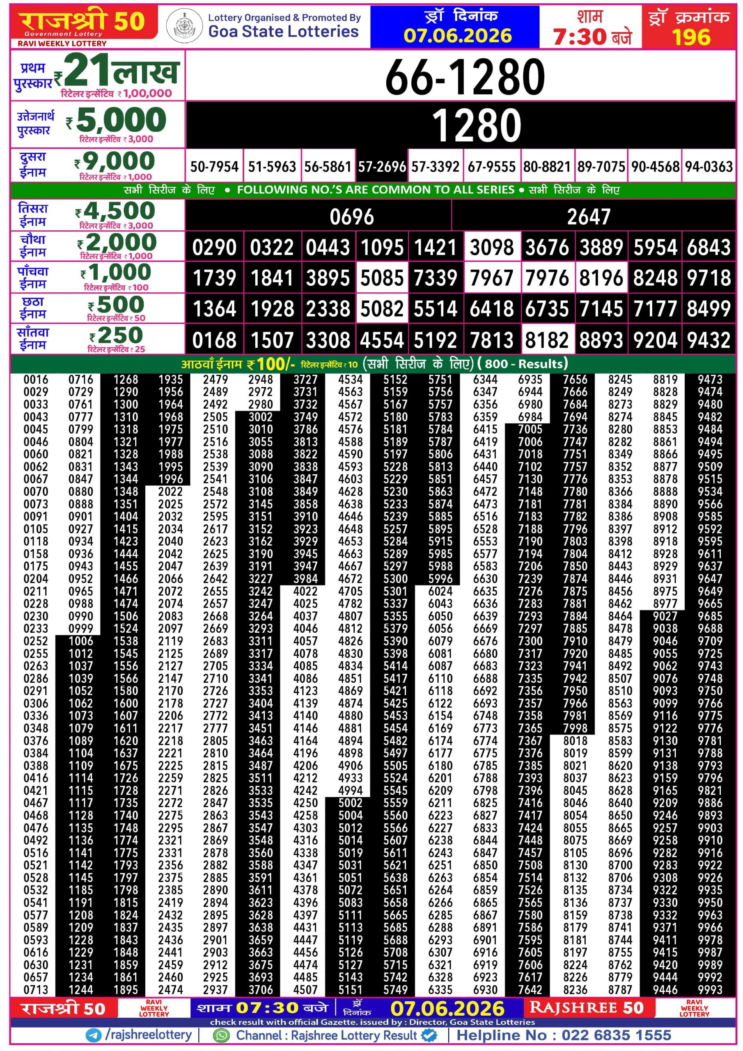
Task: Click the blue verified badge icon
Action: 429,1035
